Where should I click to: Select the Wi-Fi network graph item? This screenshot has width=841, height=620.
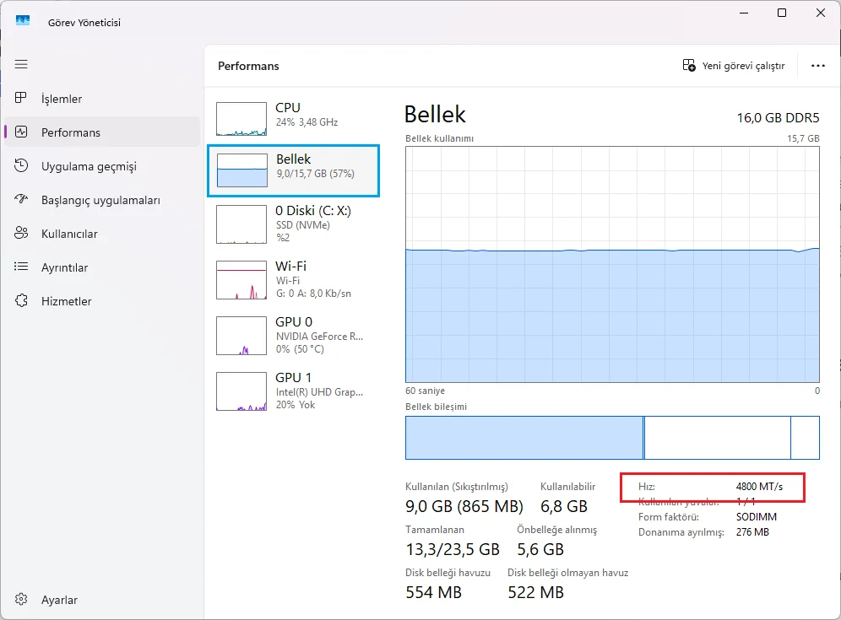pos(293,280)
